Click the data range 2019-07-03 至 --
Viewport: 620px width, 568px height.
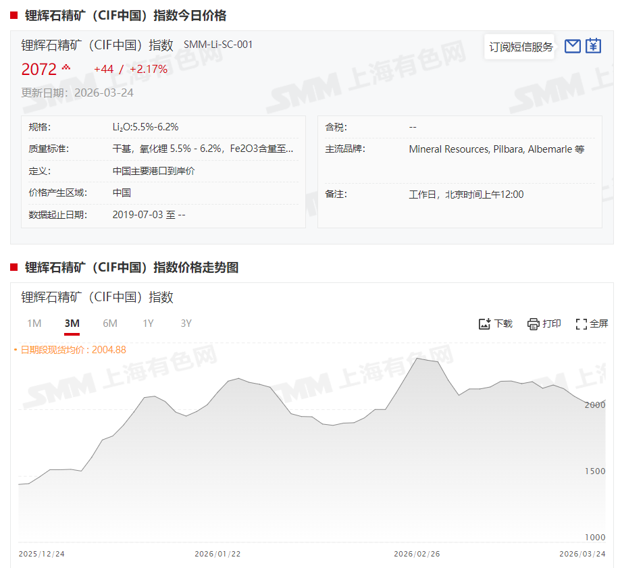pos(149,215)
